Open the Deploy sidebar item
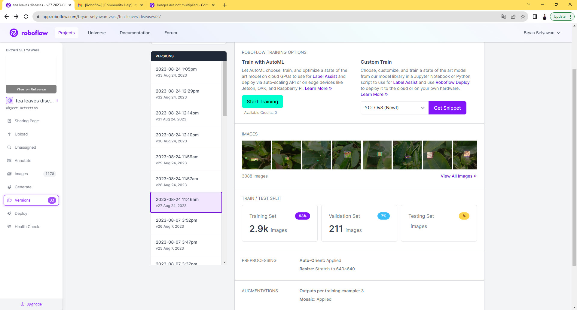The image size is (577, 310). [21, 213]
